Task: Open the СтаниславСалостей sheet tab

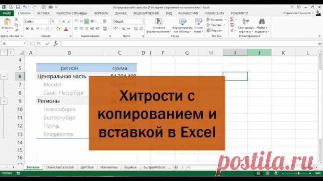Action: (60, 167)
